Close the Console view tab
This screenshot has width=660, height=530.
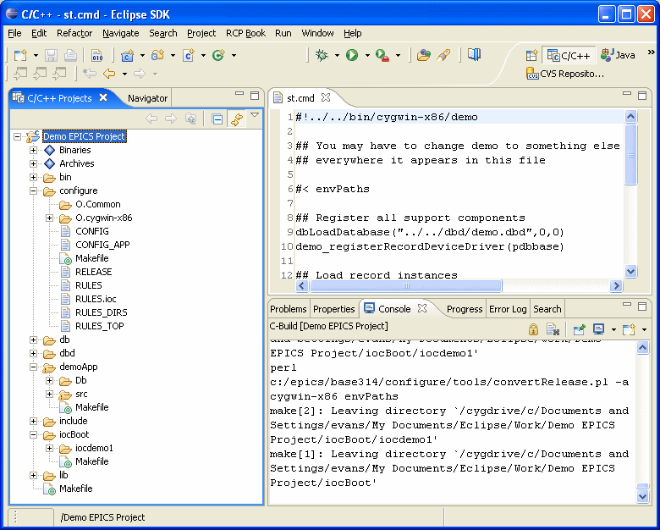tap(422, 308)
